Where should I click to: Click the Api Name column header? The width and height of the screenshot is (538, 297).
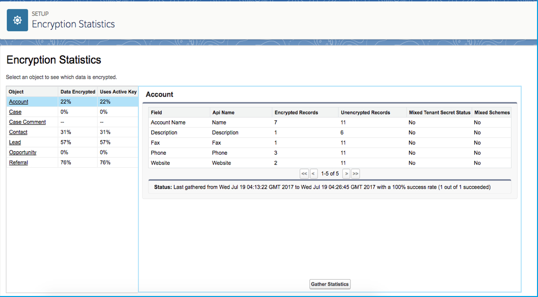[x=241, y=112]
